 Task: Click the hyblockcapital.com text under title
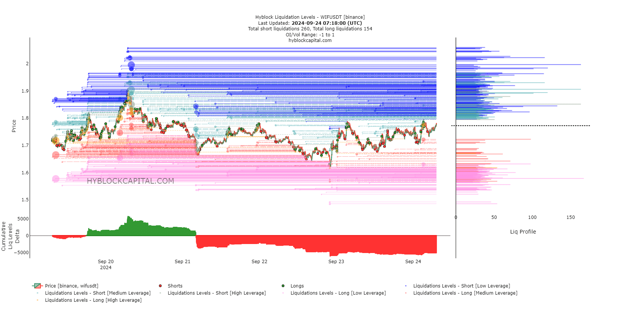[x=310, y=40]
